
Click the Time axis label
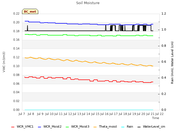[x=156, y=118]
